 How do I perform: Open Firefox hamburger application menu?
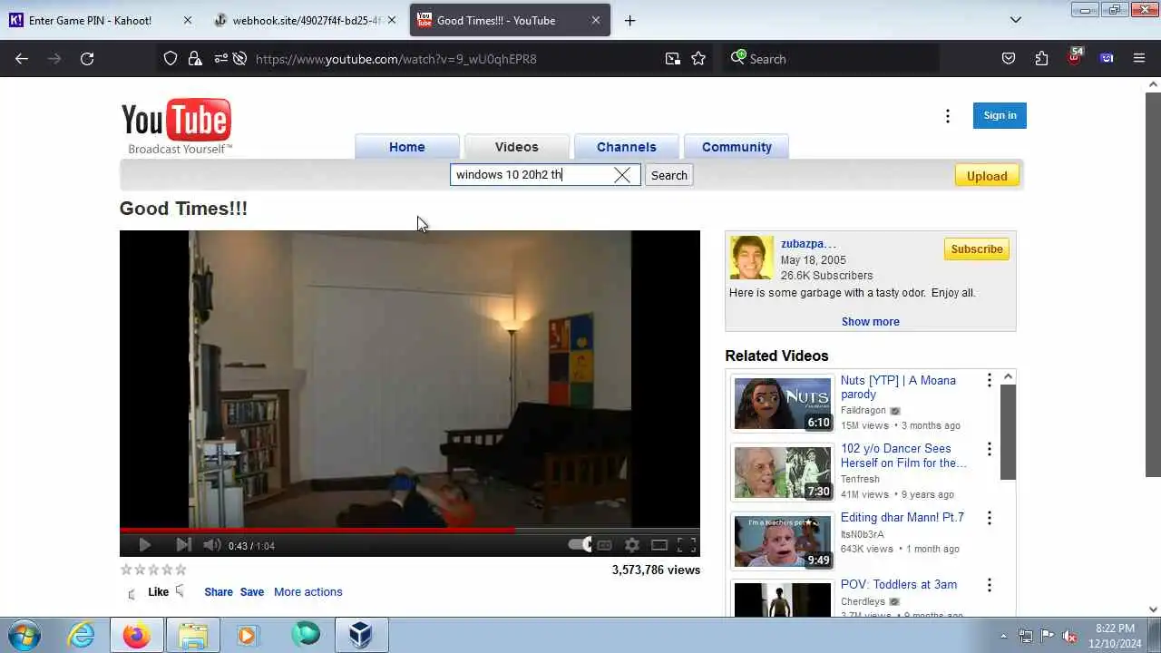pos(1139,58)
